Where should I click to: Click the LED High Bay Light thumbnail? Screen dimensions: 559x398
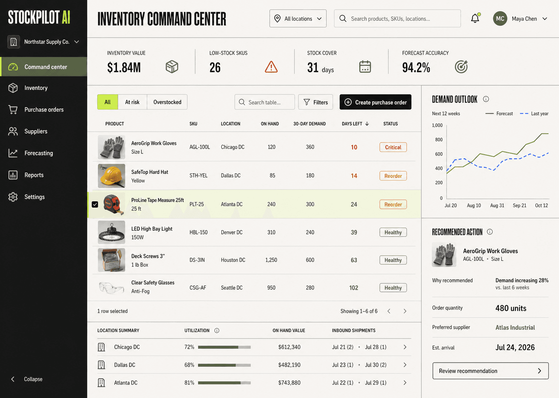[112, 232]
